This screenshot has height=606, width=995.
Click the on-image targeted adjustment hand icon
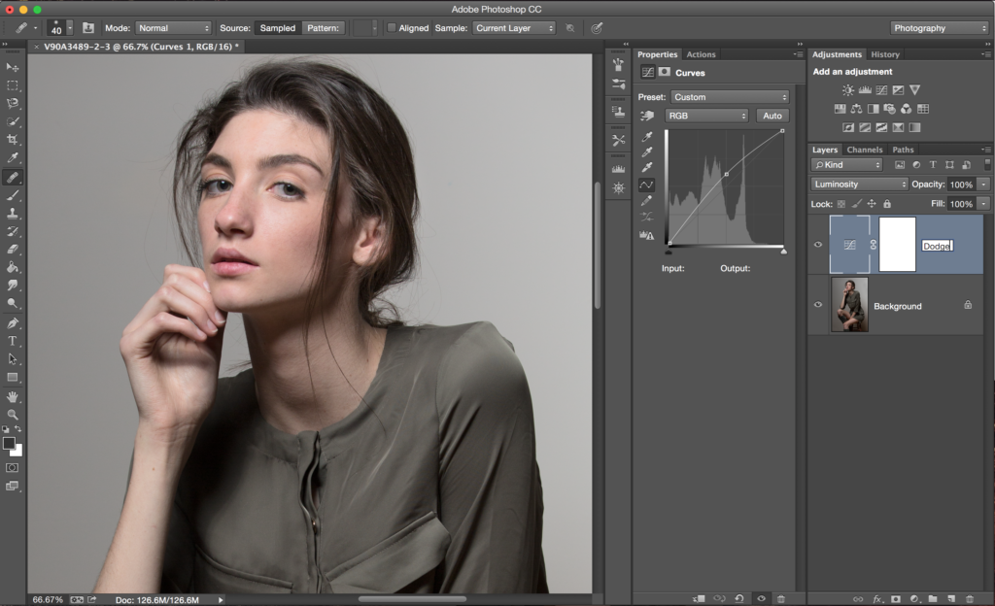click(646, 116)
